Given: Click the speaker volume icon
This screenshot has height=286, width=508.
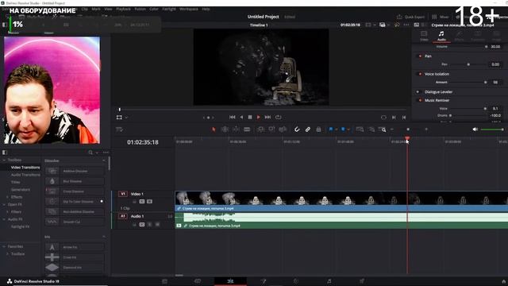Looking at the screenshot, I should (x=475, y=129).
